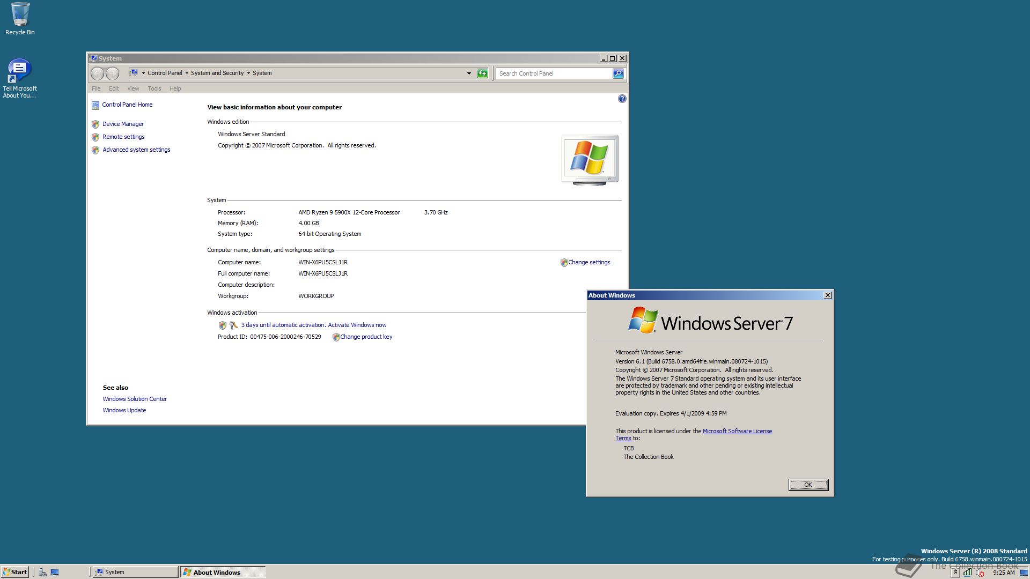1030x579 pixels.
Task: Open Remote settings link
Action: (x=123, y=137)
